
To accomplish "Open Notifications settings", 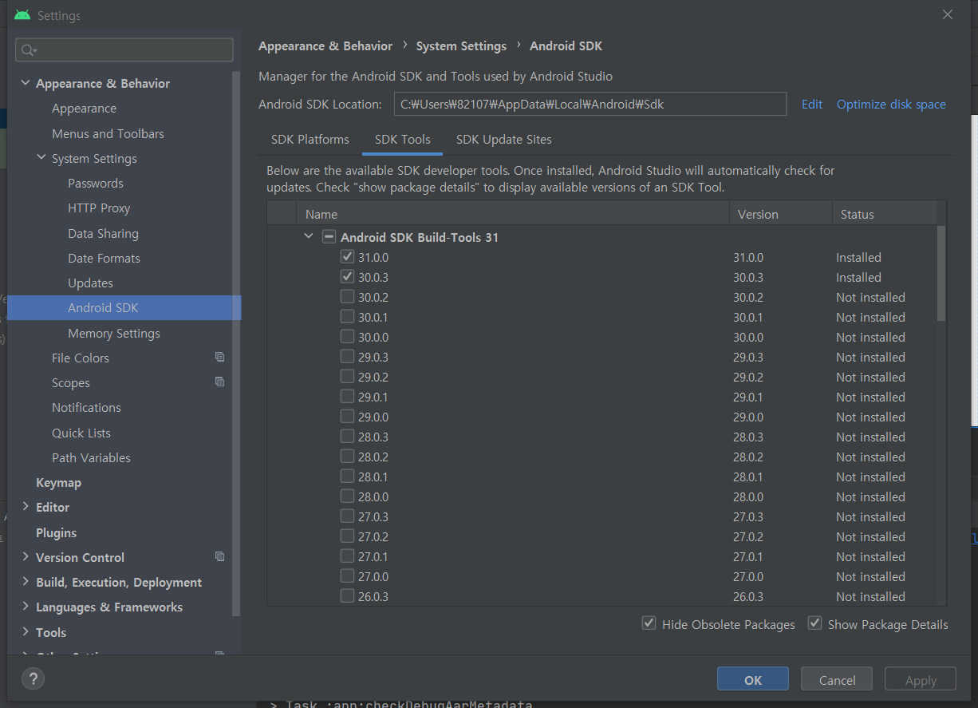I will [x=86, y=408].
